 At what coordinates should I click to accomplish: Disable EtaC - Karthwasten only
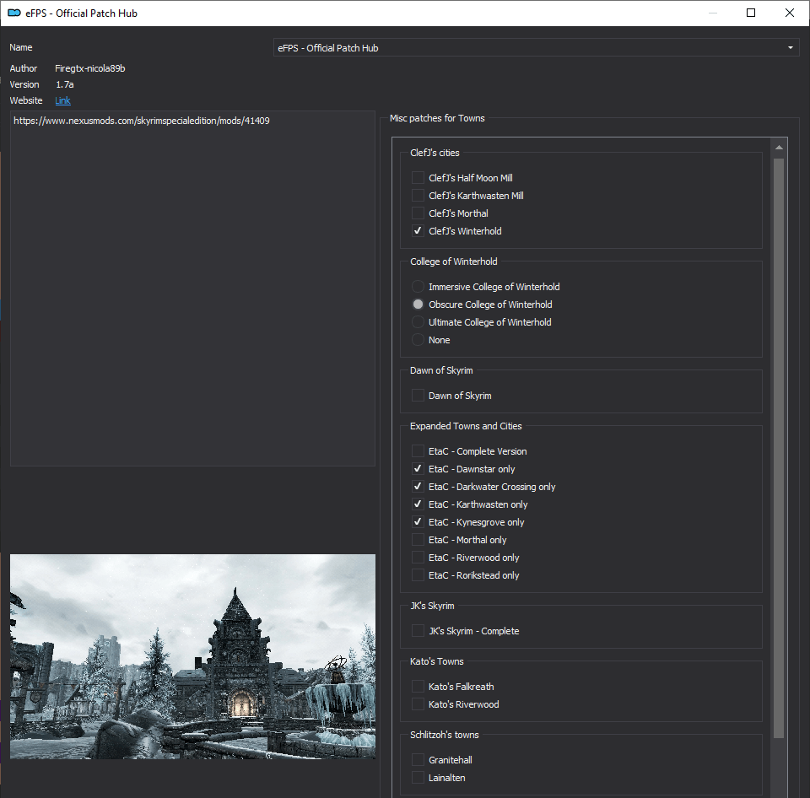point(418,504)
